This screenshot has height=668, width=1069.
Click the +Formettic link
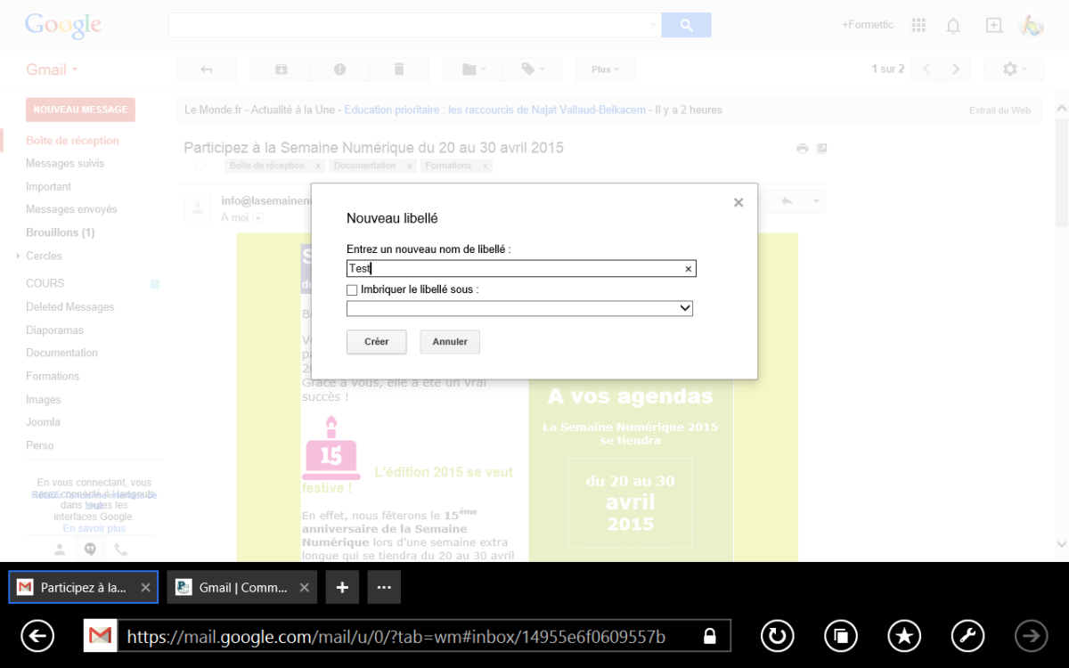point(868,25)
